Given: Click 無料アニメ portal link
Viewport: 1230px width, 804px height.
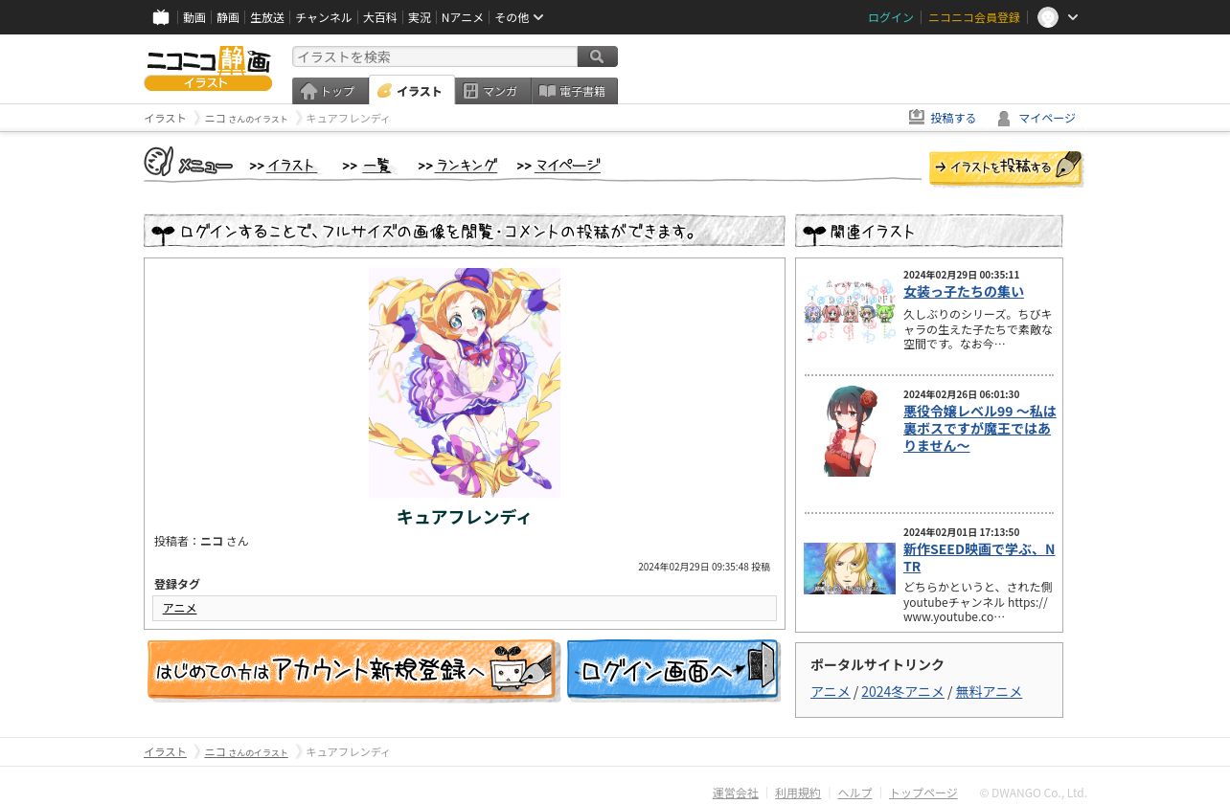Looking at the screenshot, I should [989, 691].
